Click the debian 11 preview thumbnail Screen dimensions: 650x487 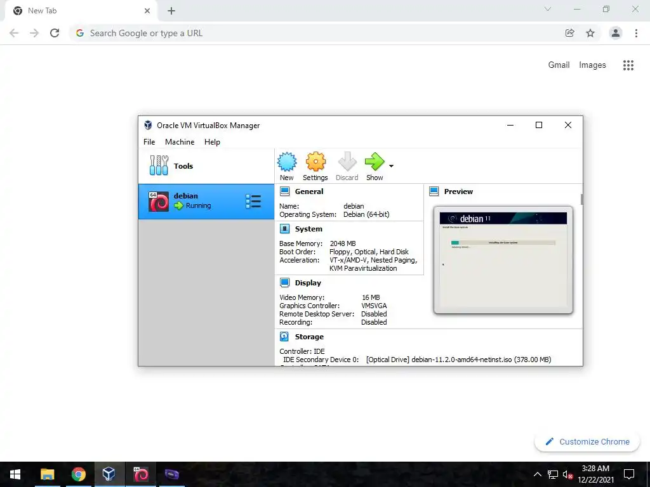[503, 259]
